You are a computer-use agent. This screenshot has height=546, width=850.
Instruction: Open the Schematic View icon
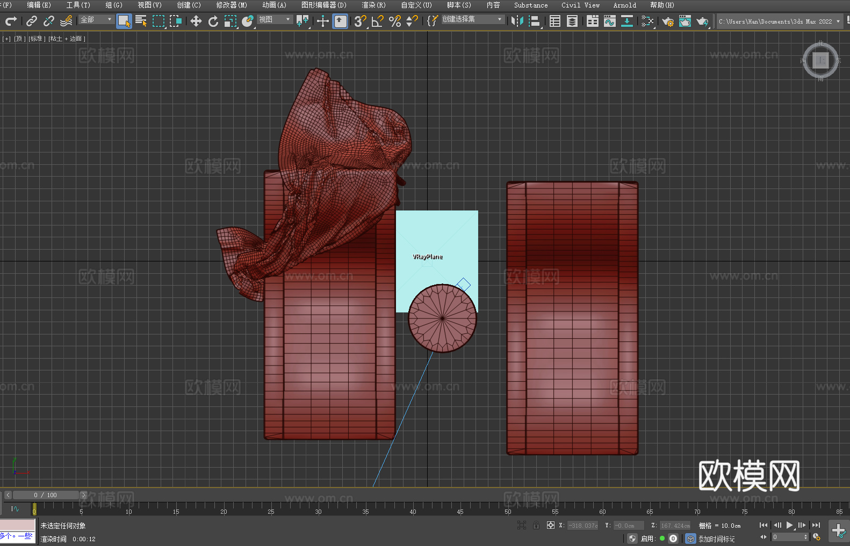click(627, 21)
